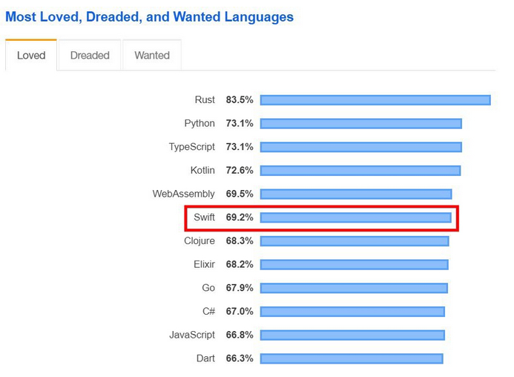
Task: Select the WebAssembly bar
Action: [x=355, y=194]
